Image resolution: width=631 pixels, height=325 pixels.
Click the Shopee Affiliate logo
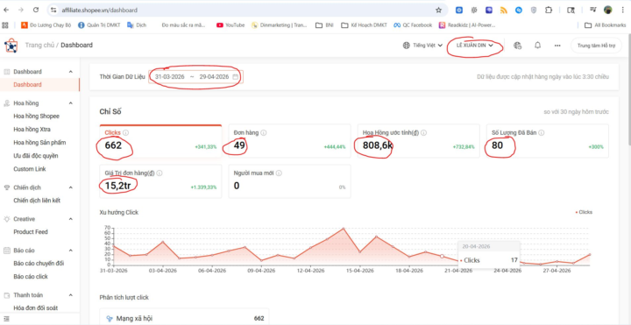coord(11,46)
